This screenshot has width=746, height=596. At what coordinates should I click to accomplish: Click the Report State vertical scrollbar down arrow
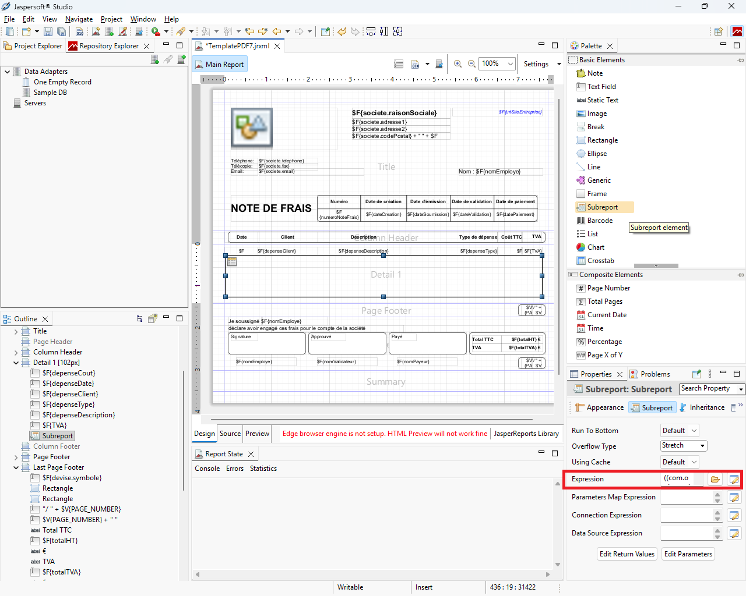click(x=558, y=565)
